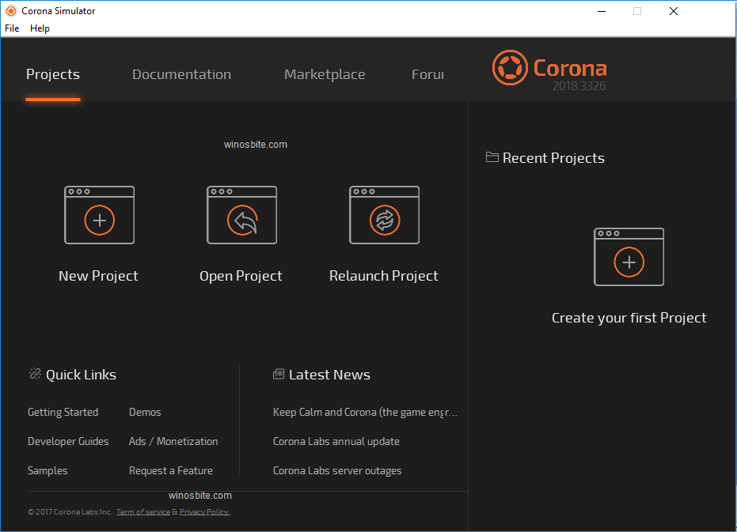Open the Developer Guides quick link
The height and width of the screenshot is (532, 737).
[x=68, y=441]
